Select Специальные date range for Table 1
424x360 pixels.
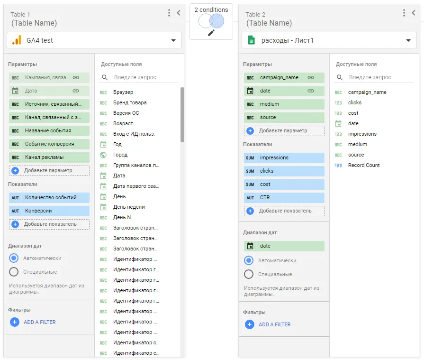point(14,272)
